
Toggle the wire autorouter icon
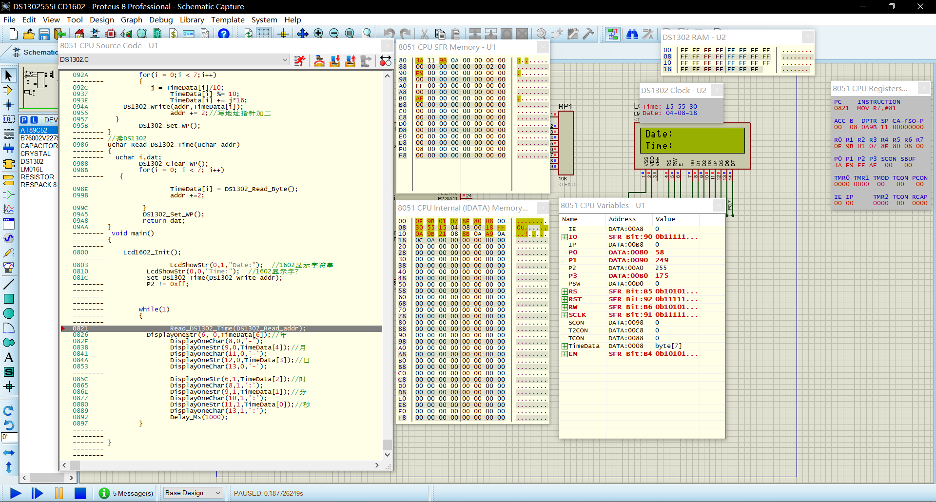tap(613, 34)
